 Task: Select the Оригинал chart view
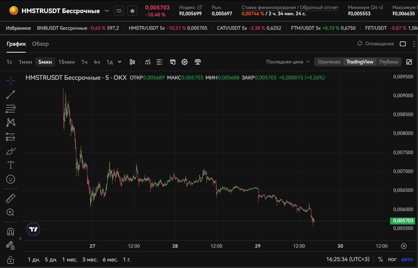pyautogui.click(x=329, y=62)
